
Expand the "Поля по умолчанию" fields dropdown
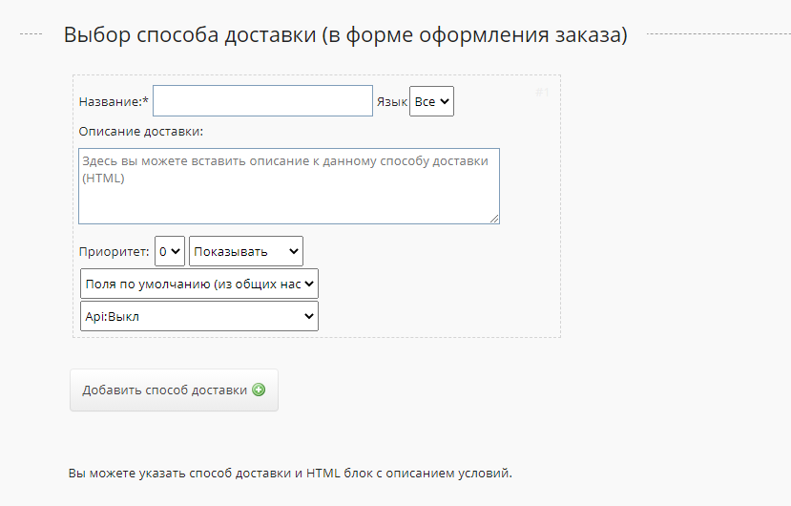point(198,284)
